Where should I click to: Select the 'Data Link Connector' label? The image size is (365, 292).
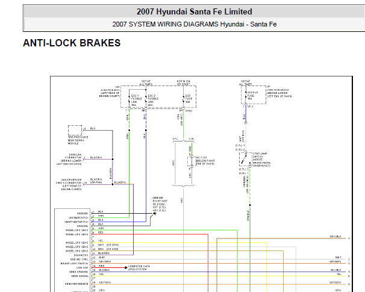click(70, 159)
